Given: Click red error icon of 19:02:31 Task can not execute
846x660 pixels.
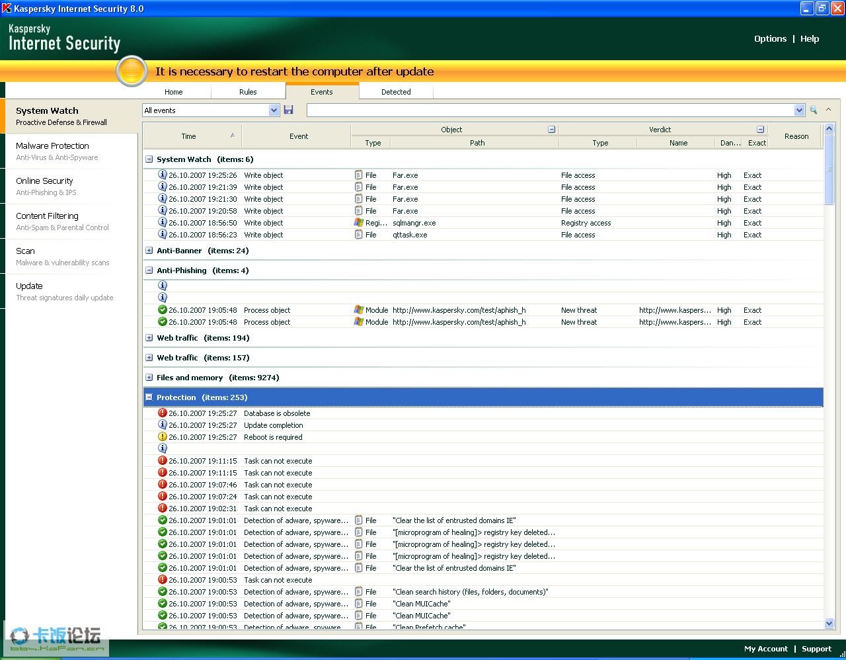Looking at the screenshot, I should tap(163, 509).
